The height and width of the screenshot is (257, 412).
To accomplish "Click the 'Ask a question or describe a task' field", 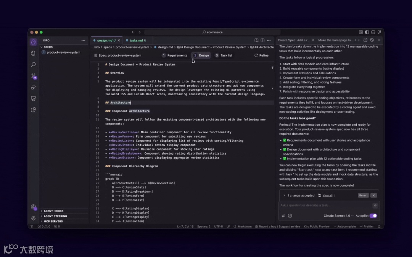I will pyautogui.click(x=325, y=205).
